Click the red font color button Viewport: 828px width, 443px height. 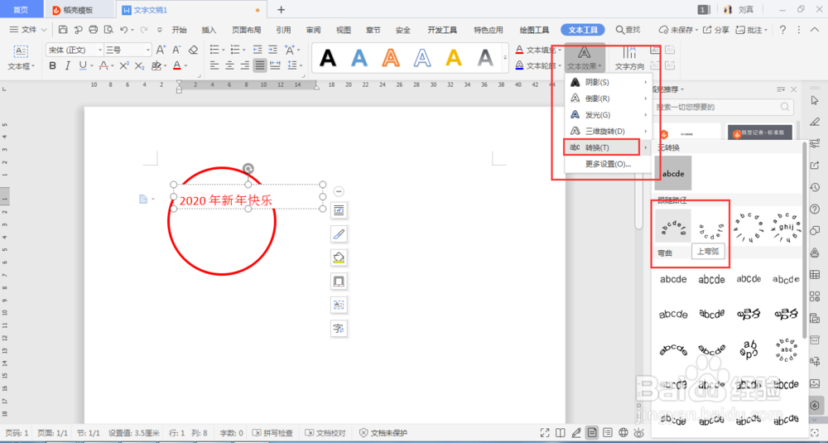coord(177,65)
